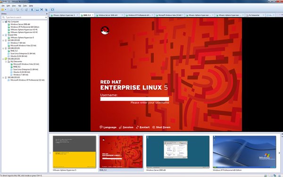Open the File menu
283x177 pixels.
[x=3, y=6]
